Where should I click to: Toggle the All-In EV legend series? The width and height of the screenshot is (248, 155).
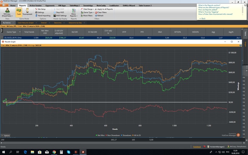coord(136,136)
